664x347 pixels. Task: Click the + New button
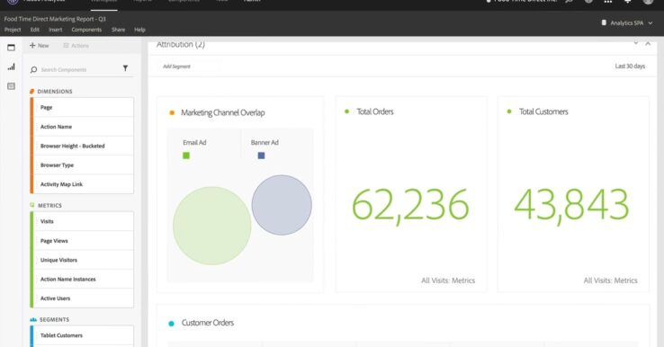pyautogui.click(x=39, y=45)
